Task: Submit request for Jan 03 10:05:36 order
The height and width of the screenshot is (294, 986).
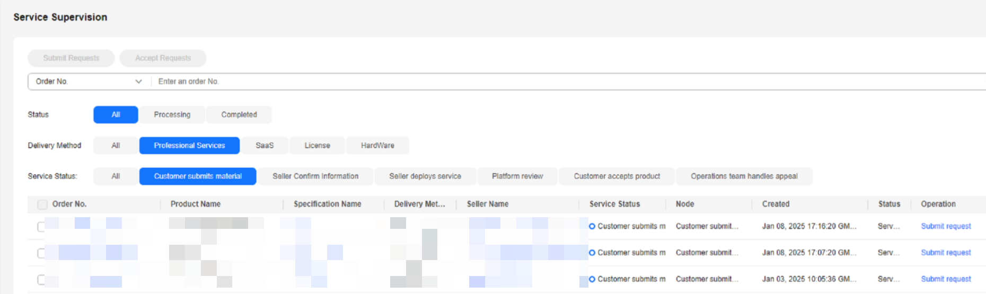Action: click(946, 279)
